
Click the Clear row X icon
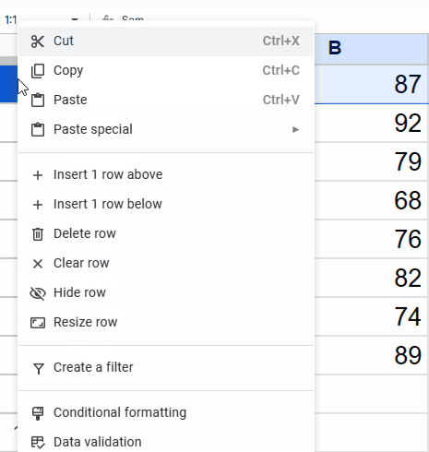click(x=38, y=264)
